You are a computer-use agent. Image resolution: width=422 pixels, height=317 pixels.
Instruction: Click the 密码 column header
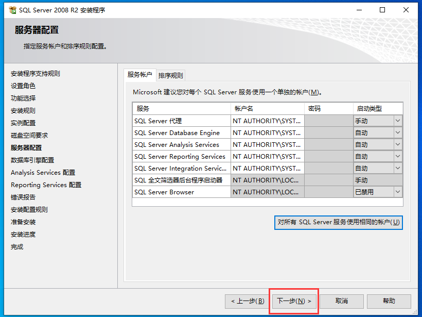coord(329,109)
